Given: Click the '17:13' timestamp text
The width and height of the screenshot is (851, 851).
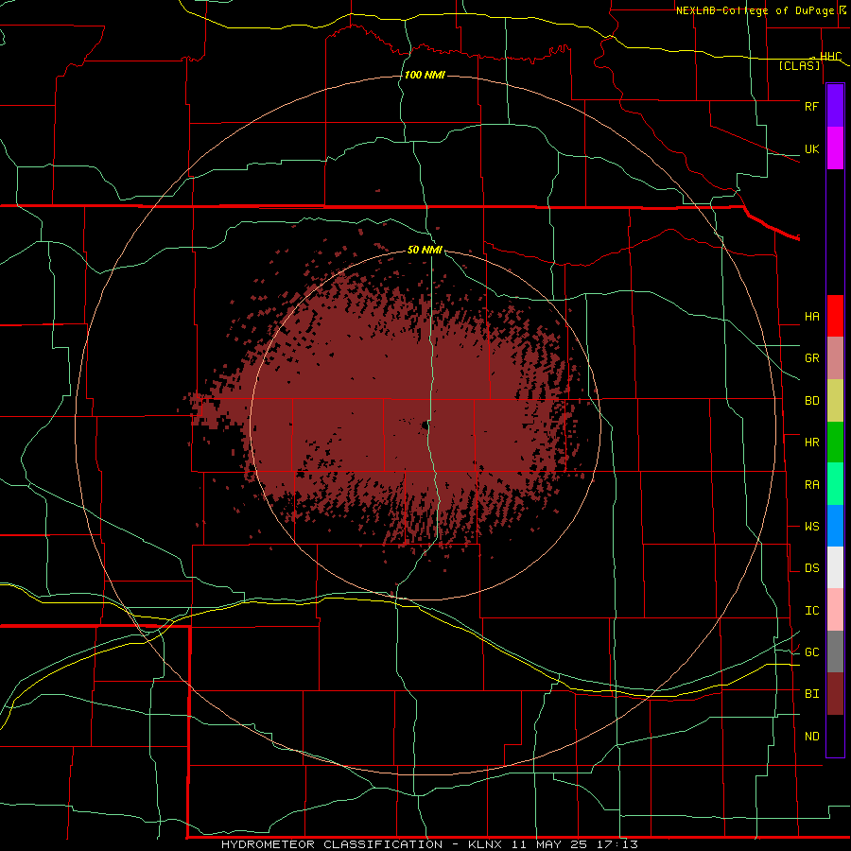Looking at the screenshot, I should click(x=617, y=844).
